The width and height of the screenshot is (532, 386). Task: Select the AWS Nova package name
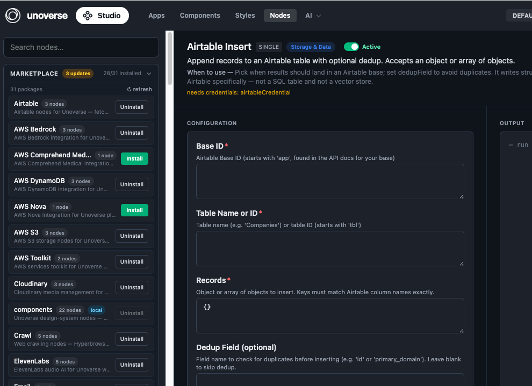click(x=30, y=206)
